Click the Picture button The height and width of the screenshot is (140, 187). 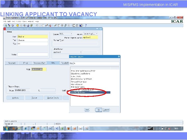click(34, 98)
